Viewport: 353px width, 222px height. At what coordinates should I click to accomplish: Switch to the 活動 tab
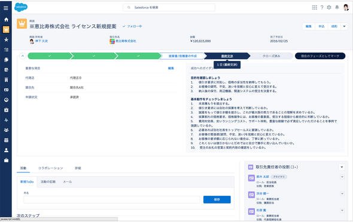coord(23,168)
